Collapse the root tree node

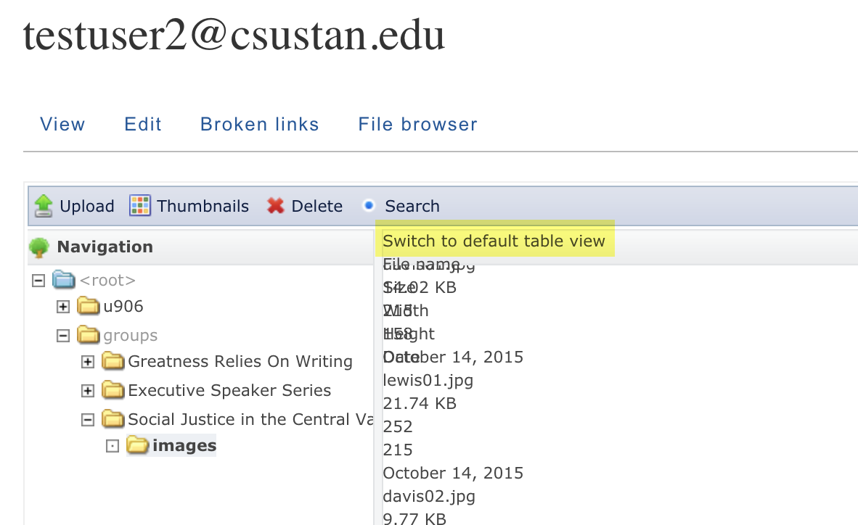pyautogui.click(x=38, y=281)
